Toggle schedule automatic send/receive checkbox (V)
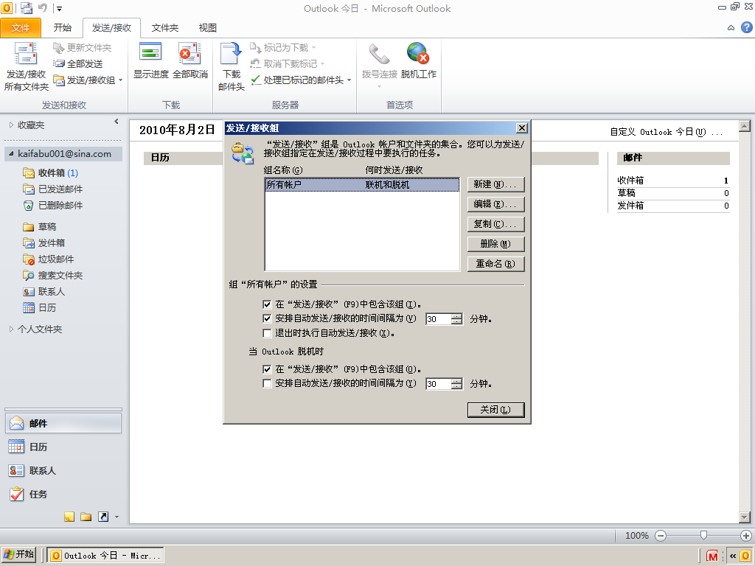Image resolution: width=755 pixels, height=566 pixels. pos(267,318)
